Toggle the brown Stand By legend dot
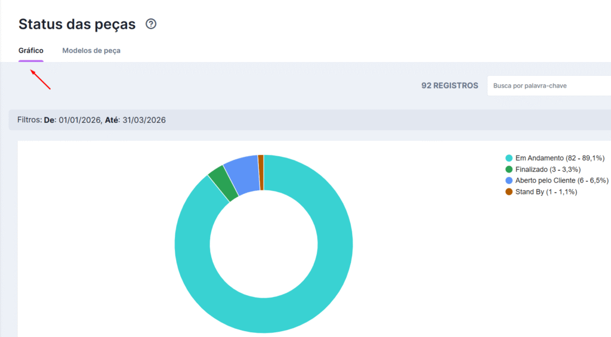This screenshot has height=337, width=611. 509,192
